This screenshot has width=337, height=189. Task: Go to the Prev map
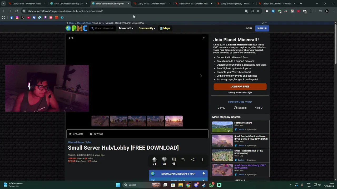tap(221, 108)
